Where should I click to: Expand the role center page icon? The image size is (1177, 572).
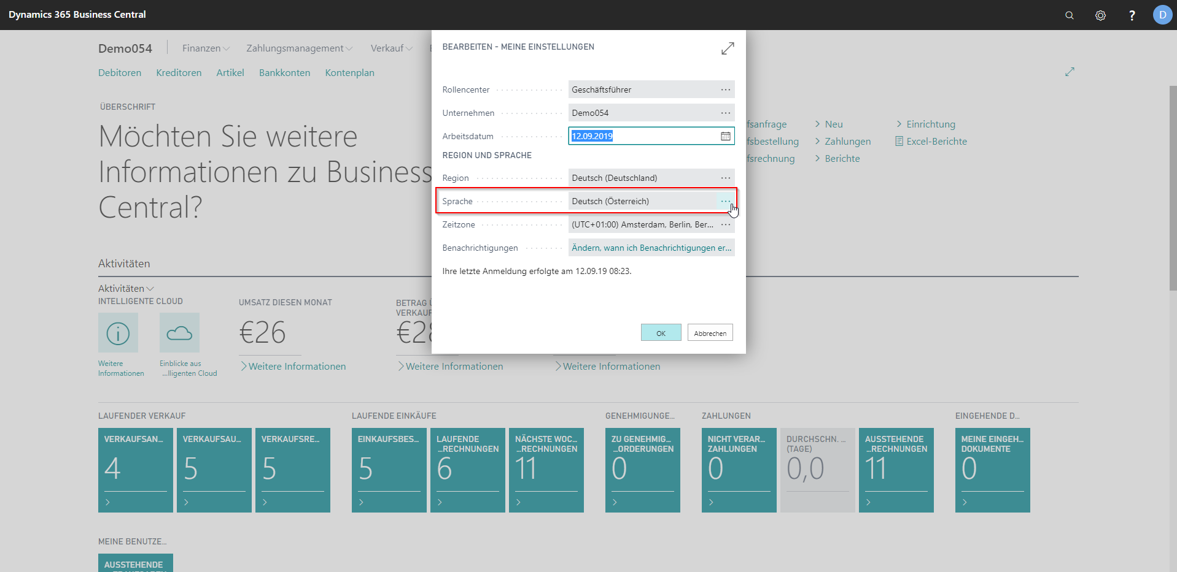[x=1070, y=72]
